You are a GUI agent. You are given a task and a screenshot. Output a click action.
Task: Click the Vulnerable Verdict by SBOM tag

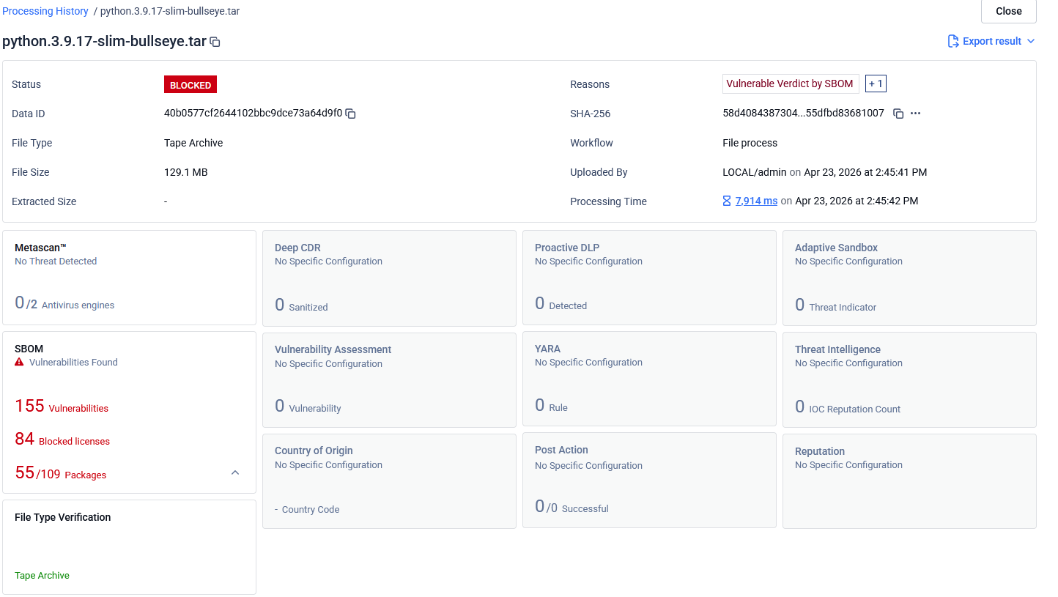(x=790, y=84)
